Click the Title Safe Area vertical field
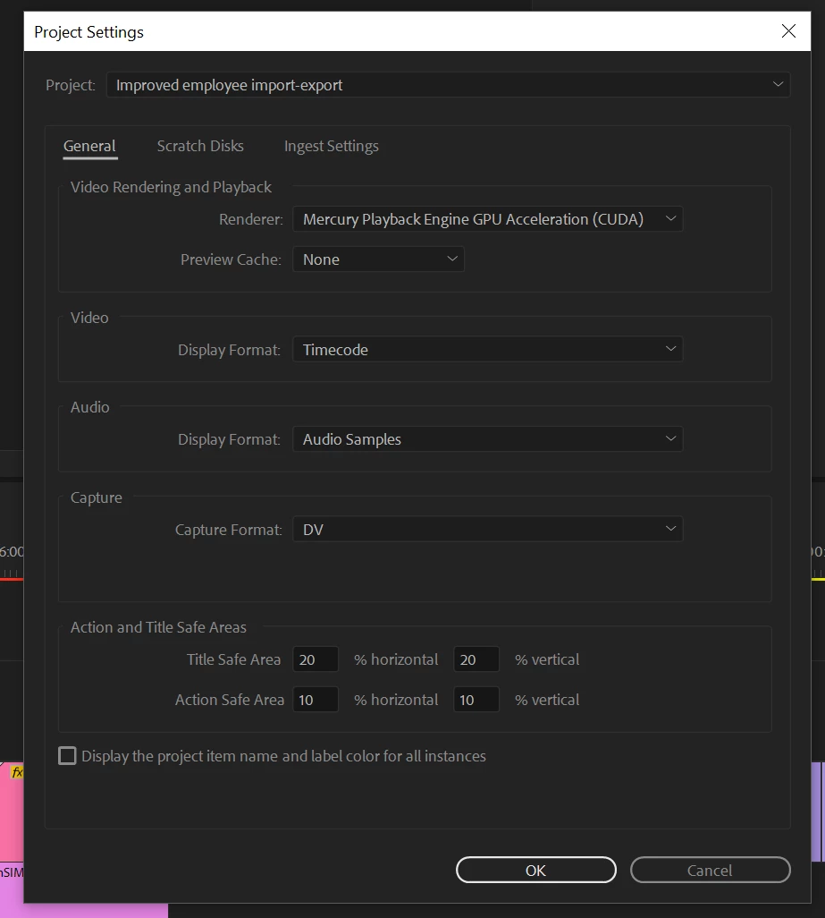Viewport: 825px width, 918px height. click(x=476, y=659)
